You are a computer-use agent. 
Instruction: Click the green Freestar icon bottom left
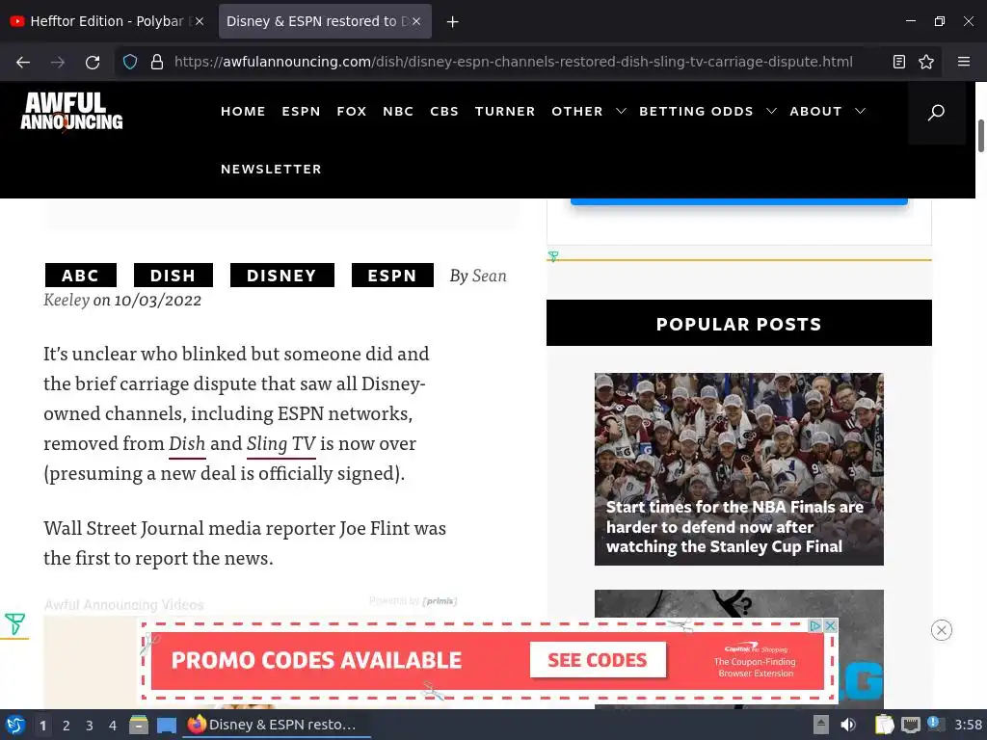click(x=14, y=623)
